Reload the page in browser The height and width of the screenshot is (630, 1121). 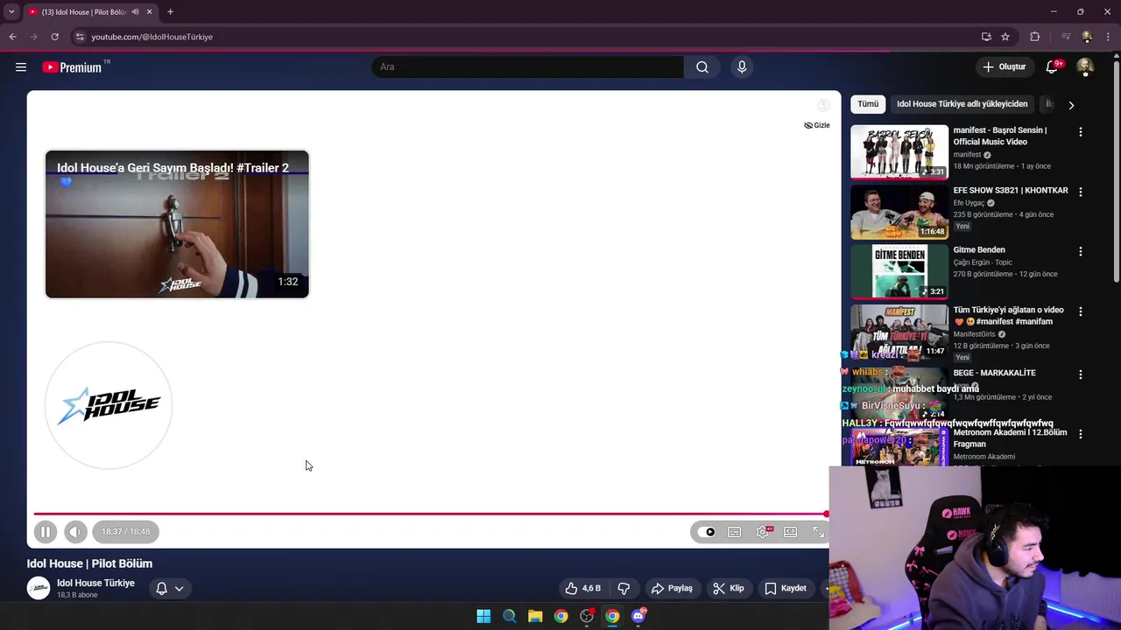click(54, 37)
